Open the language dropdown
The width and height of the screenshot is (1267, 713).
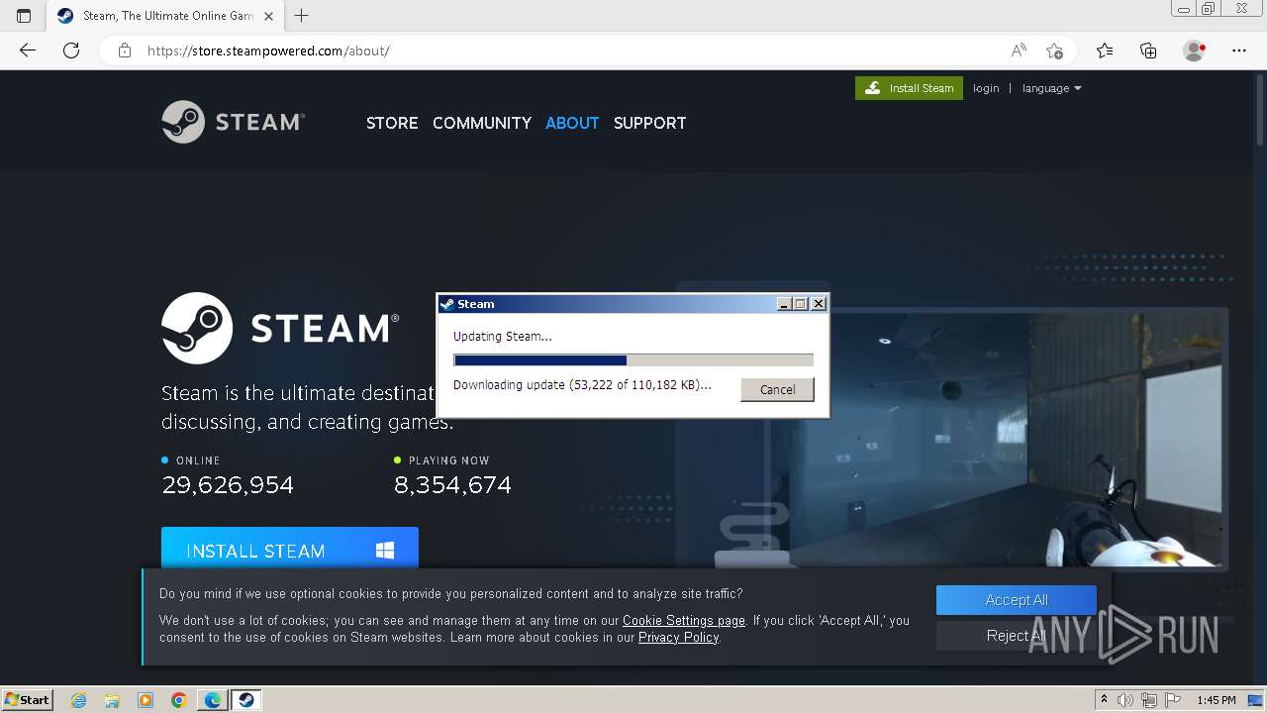[1051, 88]
